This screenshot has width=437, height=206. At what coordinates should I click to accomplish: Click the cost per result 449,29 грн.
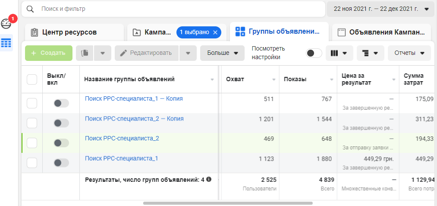378,159
